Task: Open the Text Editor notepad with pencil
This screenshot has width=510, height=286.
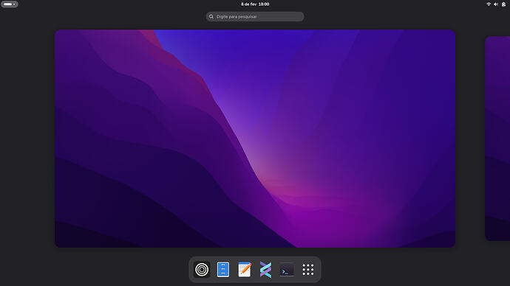Action: pyautogui.click(x=244, y=270)
